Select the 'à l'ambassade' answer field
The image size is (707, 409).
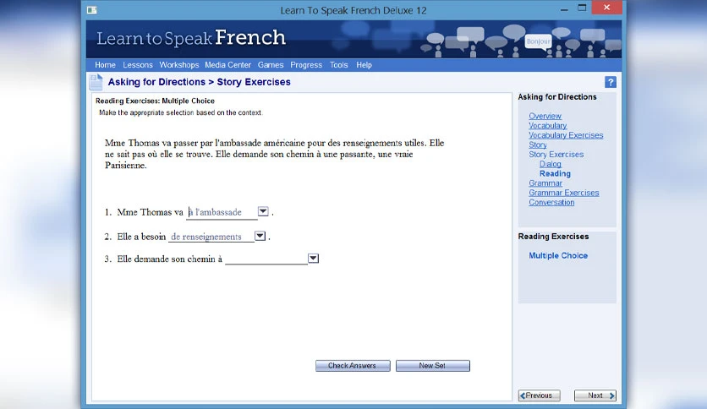[x=222, y=212]
